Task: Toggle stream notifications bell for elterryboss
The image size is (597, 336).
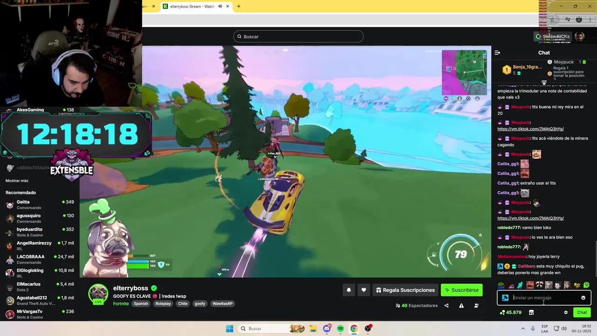Action: point(348,290)
